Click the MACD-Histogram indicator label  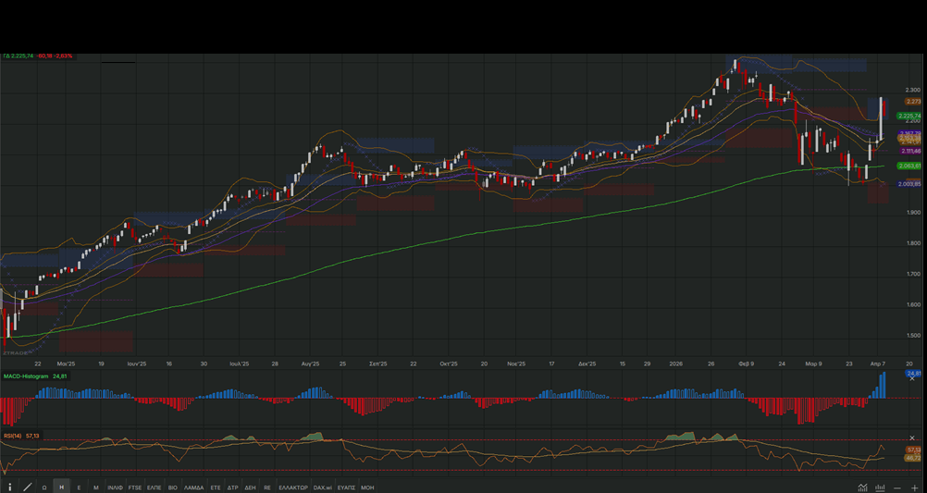(x=26, y=376)
